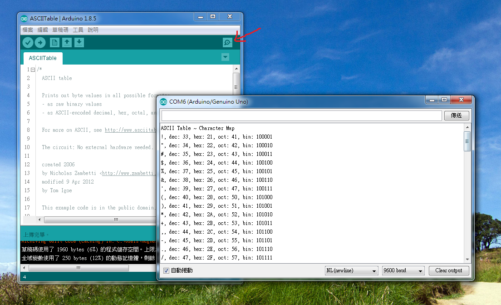Click the code editor horizontal scroll left arrow
This screenshot has height=305, width=501.
pyautogui.click(x=39, y=220)
